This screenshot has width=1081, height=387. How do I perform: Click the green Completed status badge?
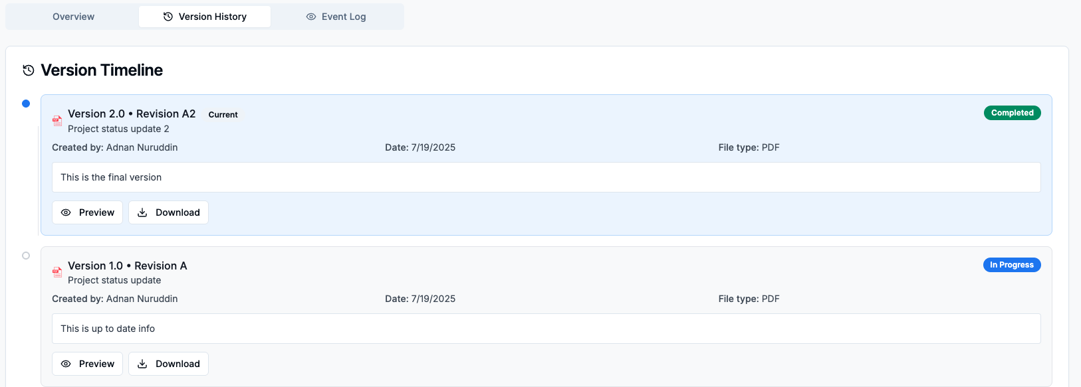[x=1012, y=113]
